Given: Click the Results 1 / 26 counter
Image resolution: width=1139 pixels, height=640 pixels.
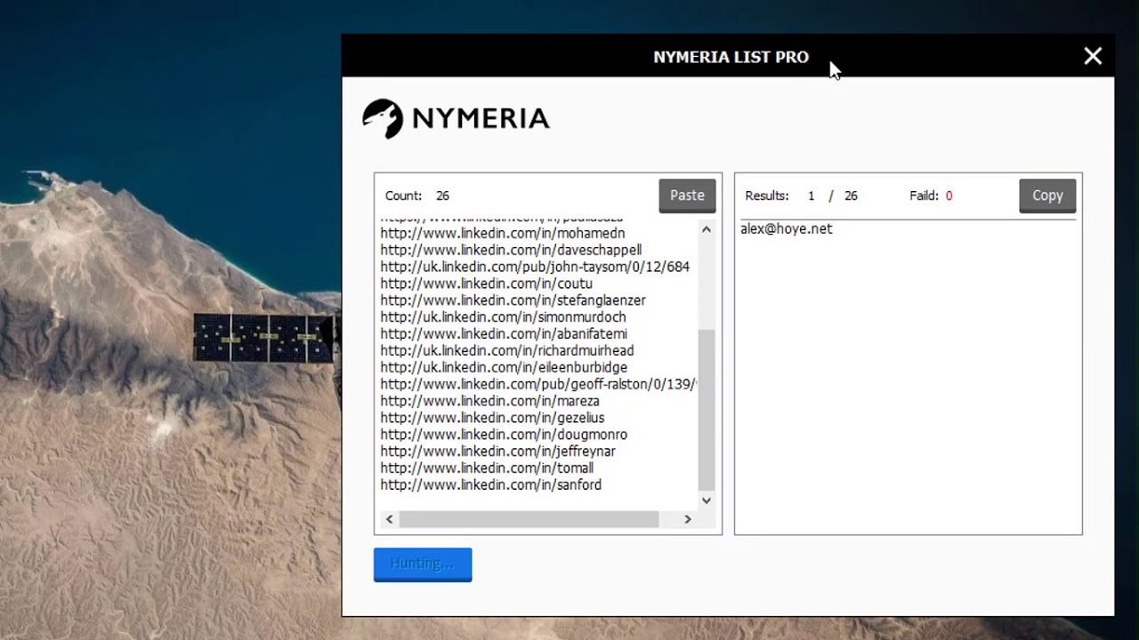Looking at the screenshot, I should coord(801,196).
